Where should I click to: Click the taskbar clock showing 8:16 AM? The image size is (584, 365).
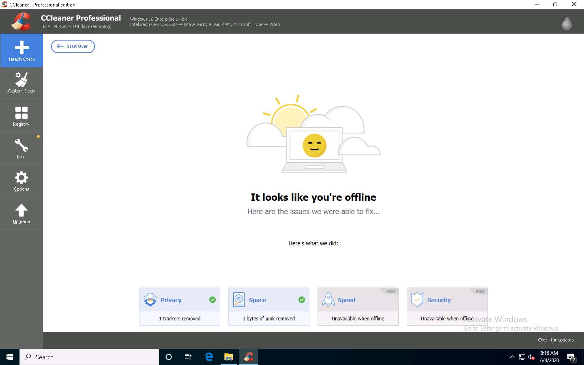click(549, 357)
